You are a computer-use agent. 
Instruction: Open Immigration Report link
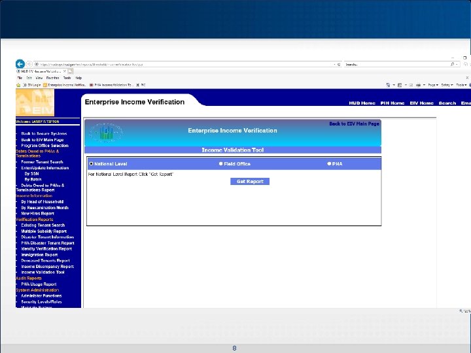(x=39, y=254)
